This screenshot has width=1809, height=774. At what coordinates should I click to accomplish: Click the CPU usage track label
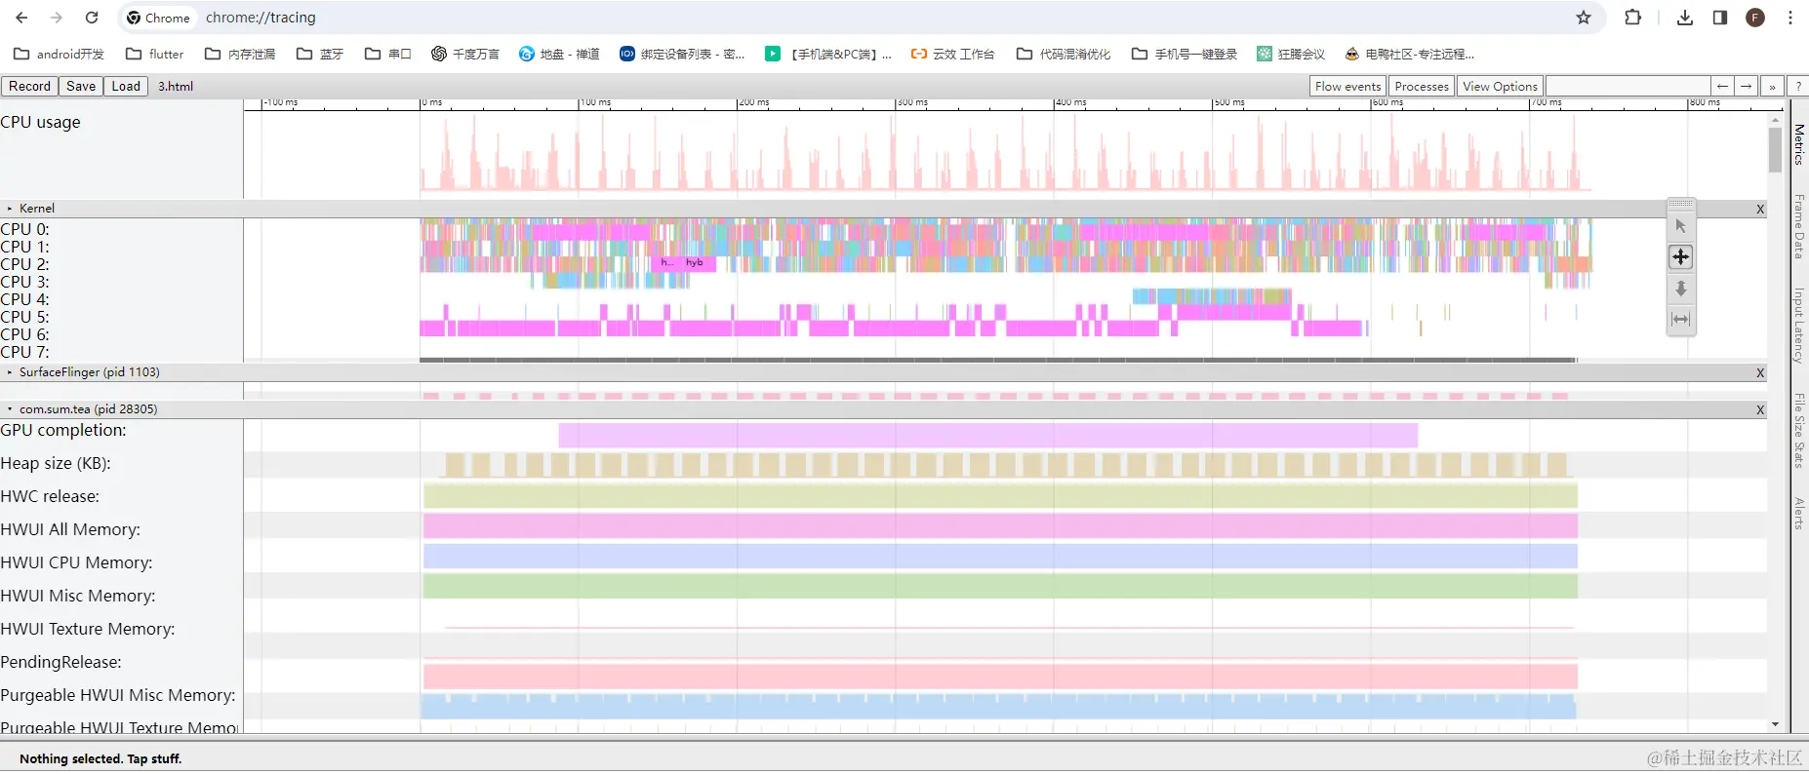point(40,123)
